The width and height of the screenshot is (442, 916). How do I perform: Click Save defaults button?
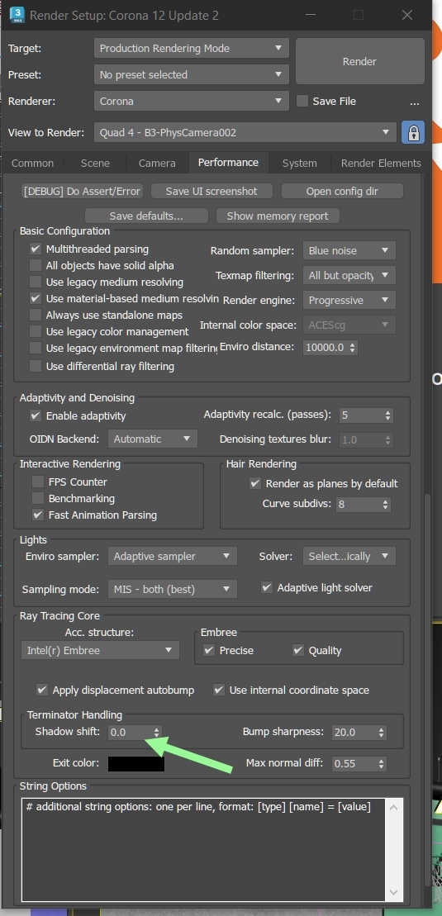146,216
